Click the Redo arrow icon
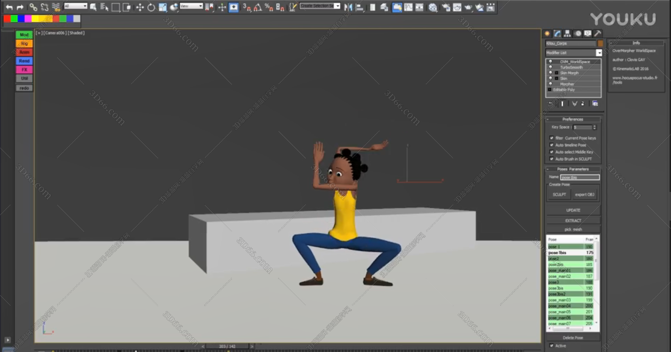671x352 pixels. pos(20,7)
